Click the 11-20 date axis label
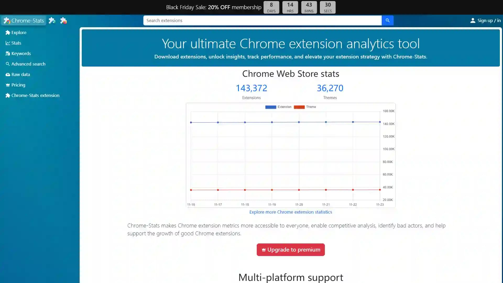503x283 pixels. [299, 205]
